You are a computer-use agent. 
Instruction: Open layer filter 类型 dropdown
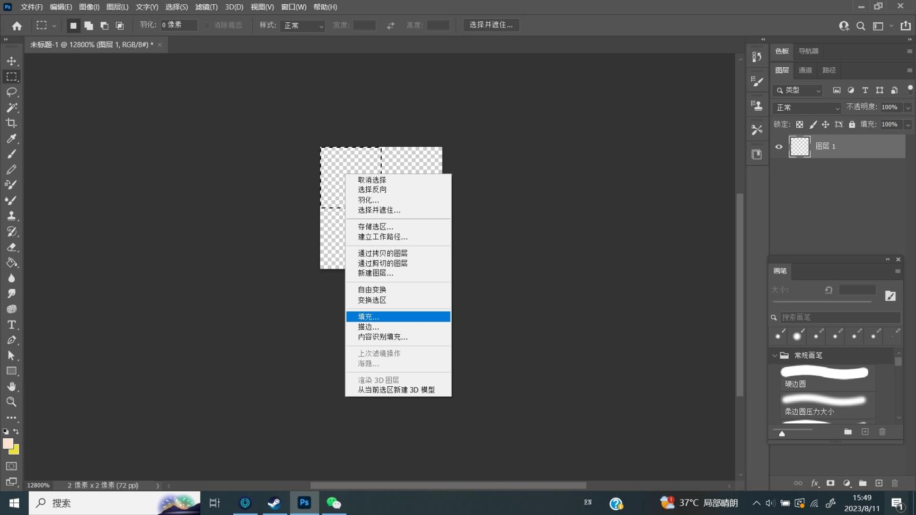pyautogui.click(x=797, y=91)
